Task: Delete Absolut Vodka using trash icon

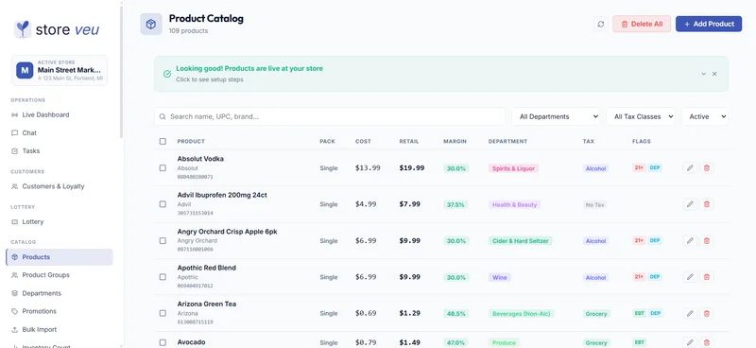Action: tap(706, 168)
